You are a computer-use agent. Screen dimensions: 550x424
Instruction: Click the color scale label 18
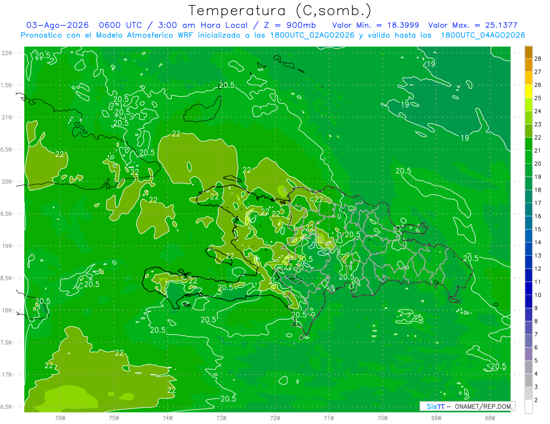point(538,190)
